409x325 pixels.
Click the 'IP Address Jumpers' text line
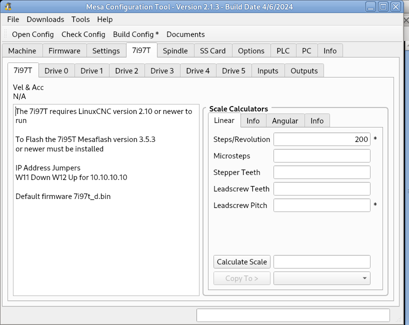point(48,167)
